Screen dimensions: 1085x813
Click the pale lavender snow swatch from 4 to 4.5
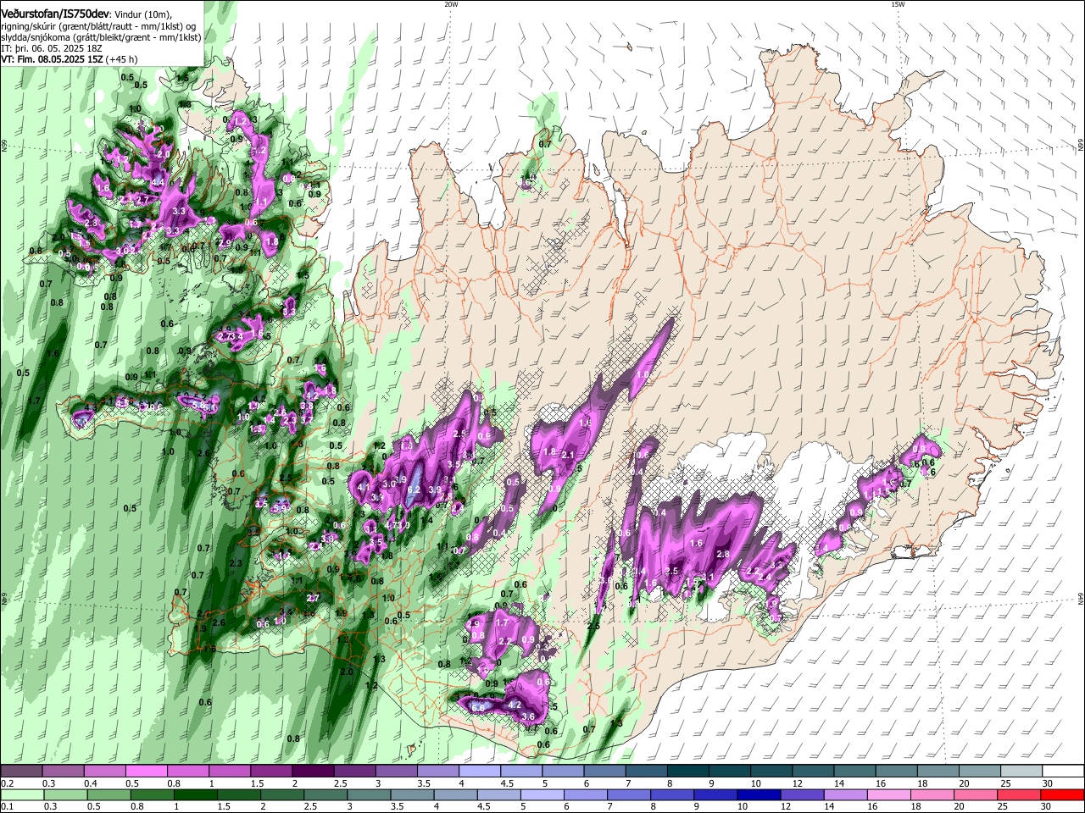479,772
